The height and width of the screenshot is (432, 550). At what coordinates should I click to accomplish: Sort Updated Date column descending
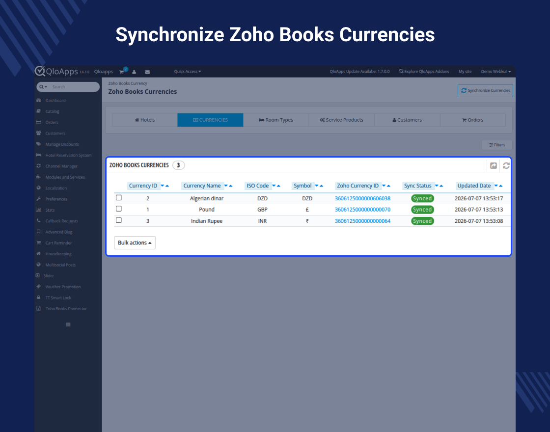pos(496,186)
